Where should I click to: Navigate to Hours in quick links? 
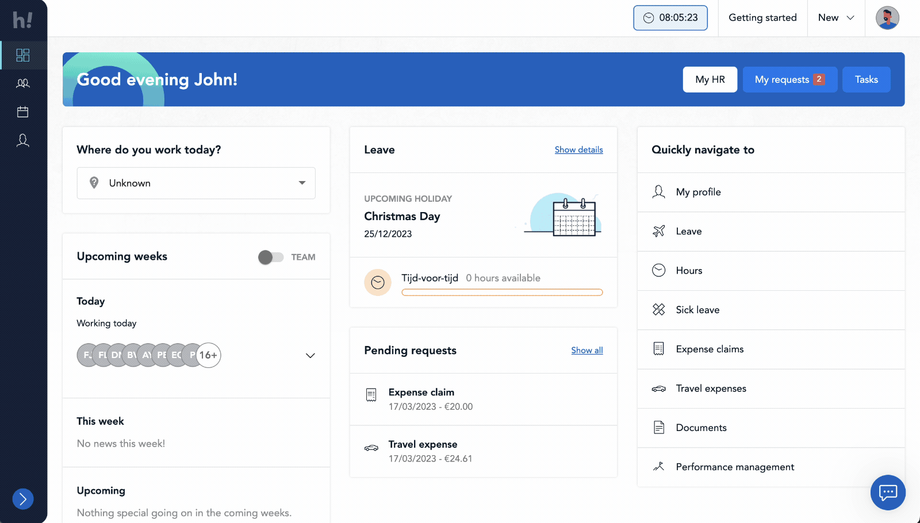click(771, 271)
